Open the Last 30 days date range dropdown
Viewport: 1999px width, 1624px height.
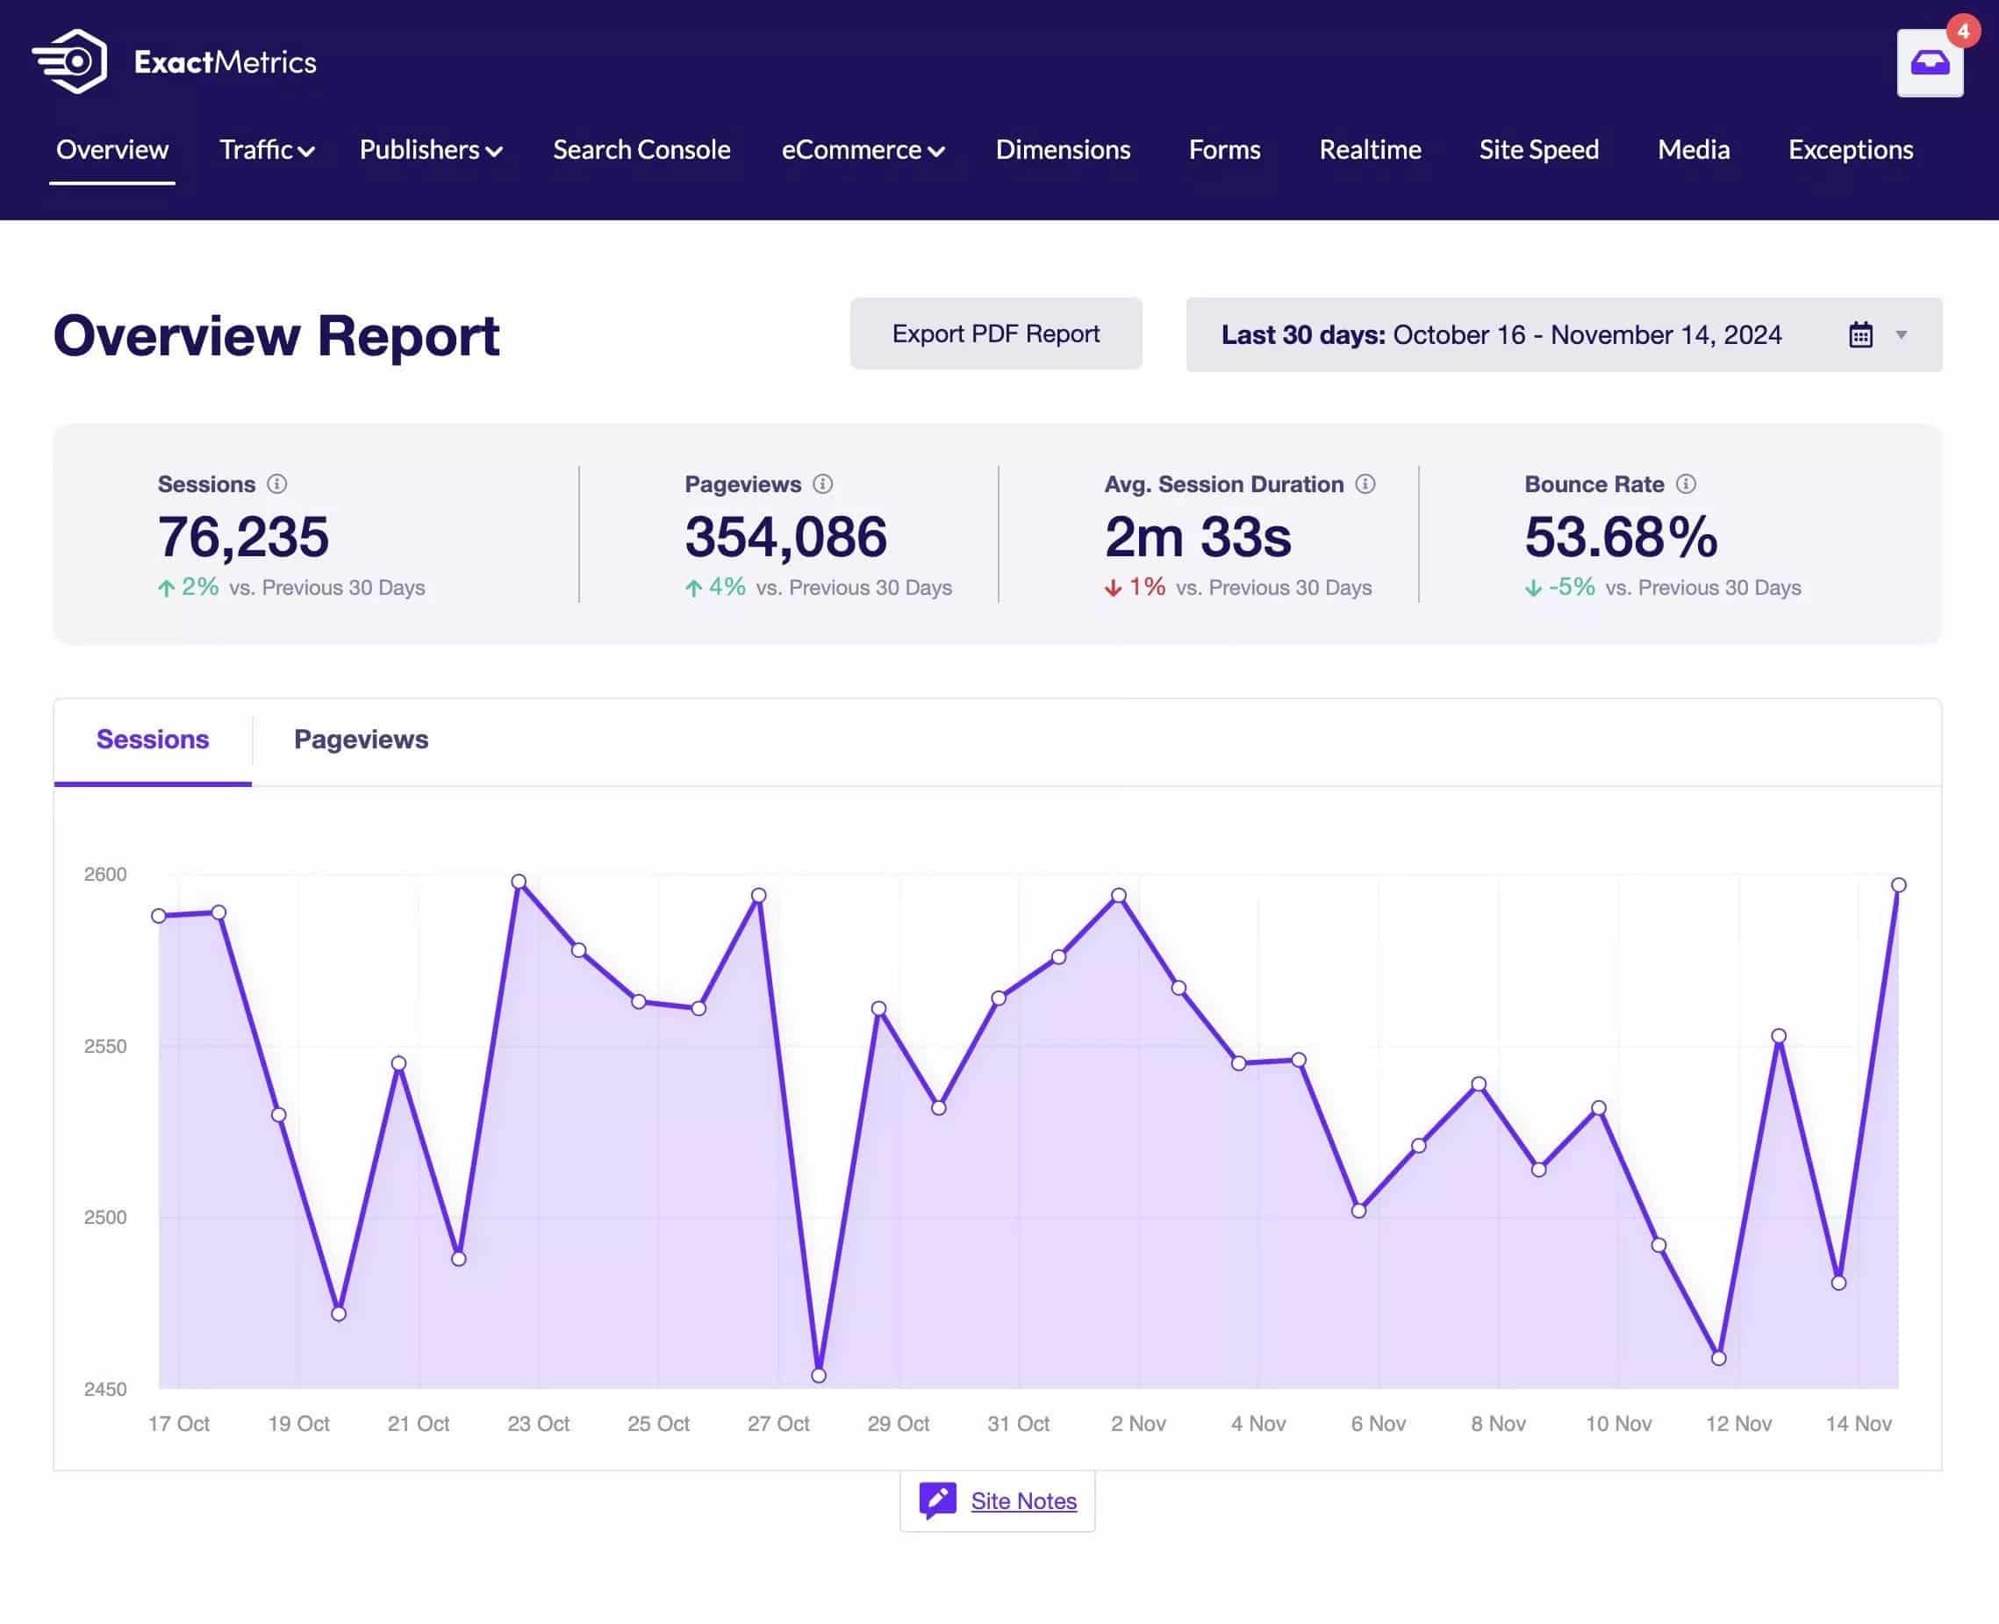[x=1564, y=335]
